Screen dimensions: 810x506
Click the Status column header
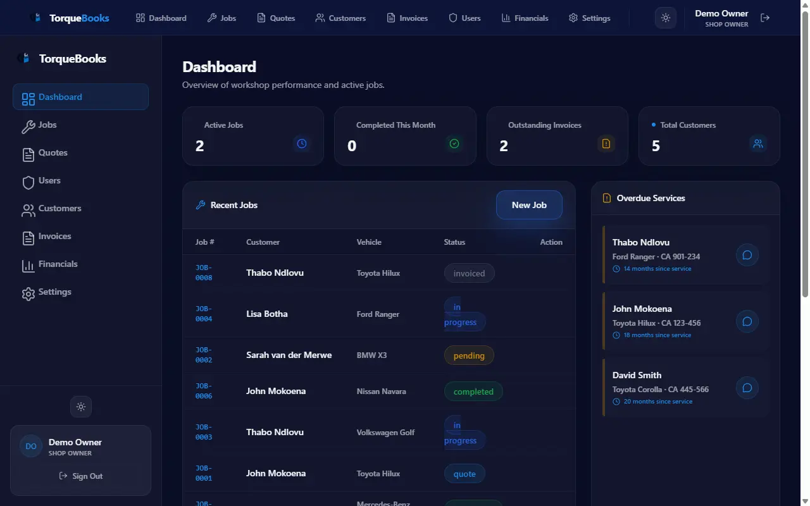(x=454, y=242)
